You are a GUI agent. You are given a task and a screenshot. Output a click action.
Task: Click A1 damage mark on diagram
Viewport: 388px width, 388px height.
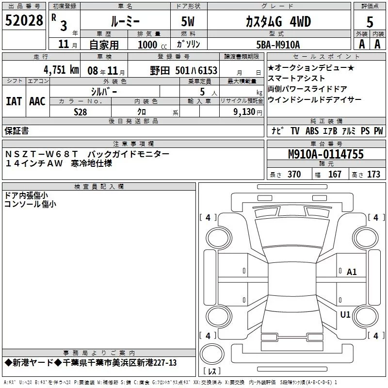click(352, 272)
